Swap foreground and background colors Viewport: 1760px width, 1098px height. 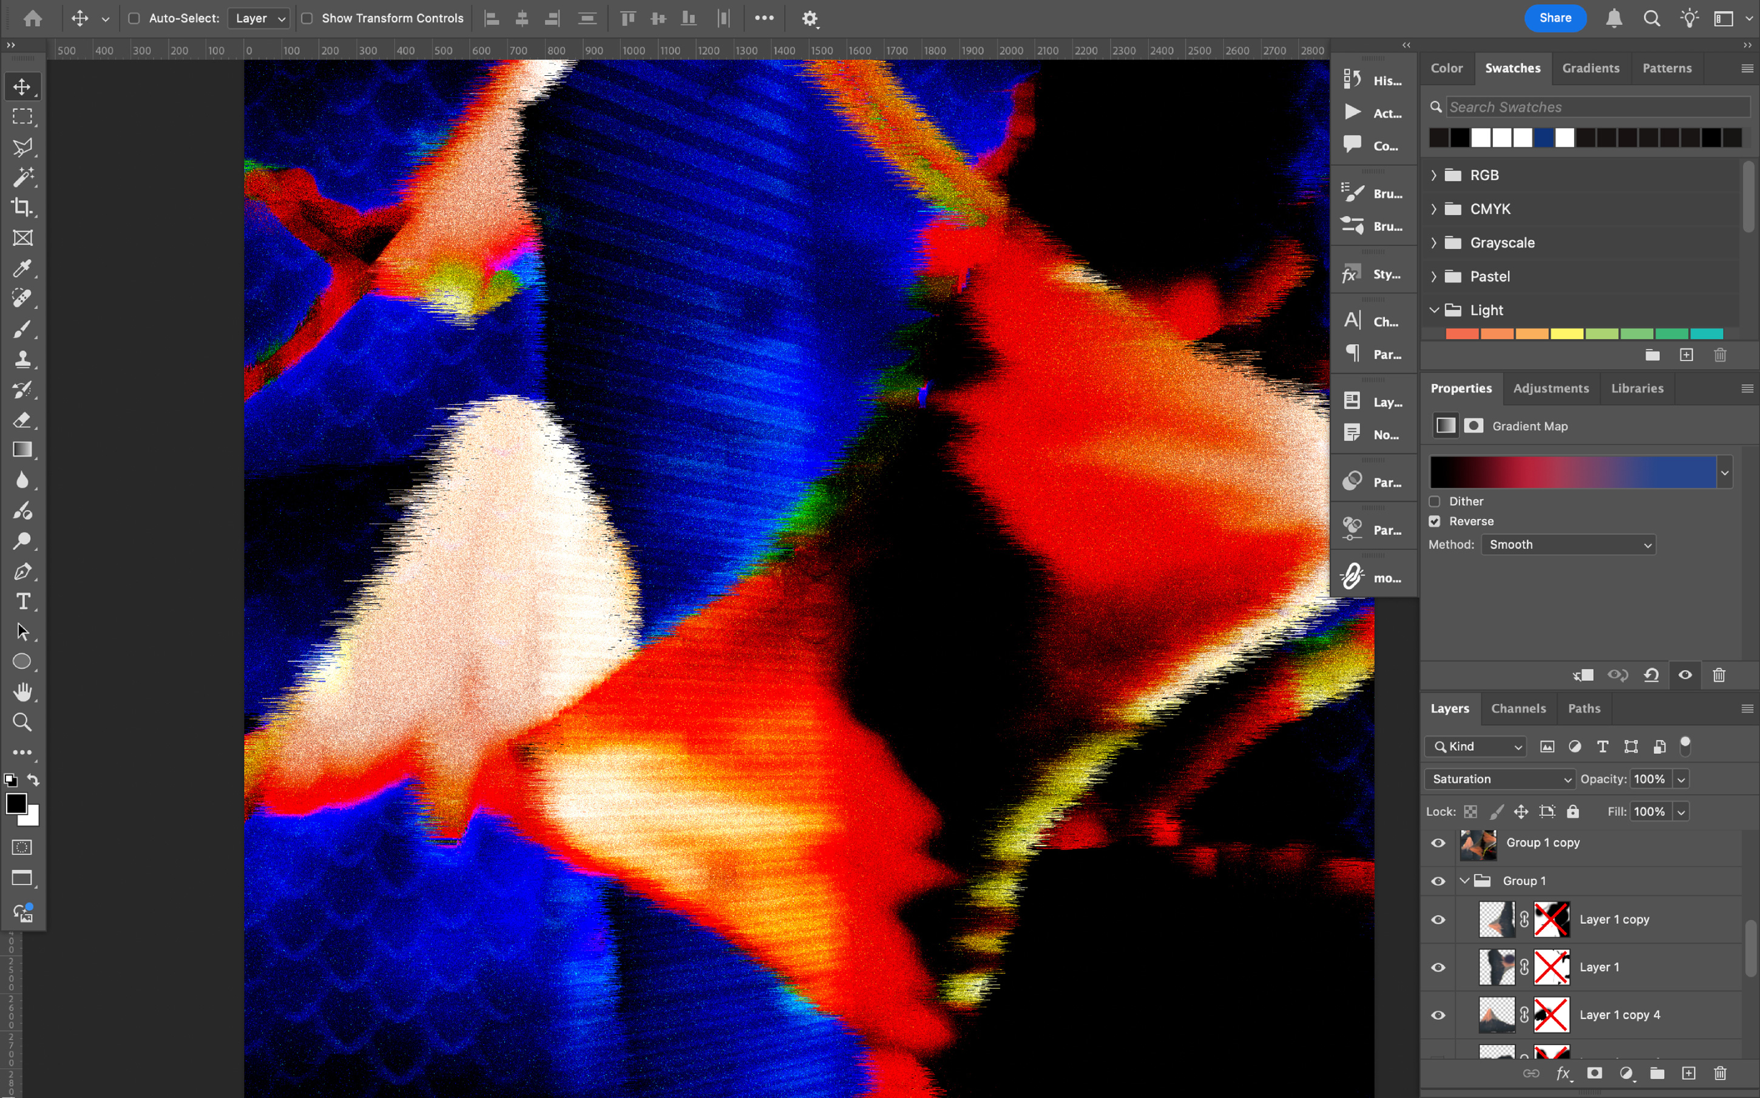[x=33, y=779]
